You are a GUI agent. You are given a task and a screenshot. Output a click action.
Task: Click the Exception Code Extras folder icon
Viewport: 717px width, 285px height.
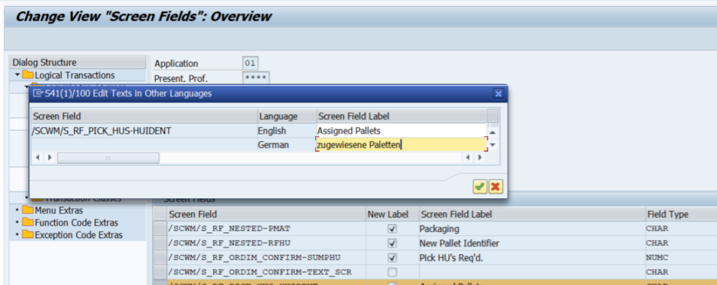[x=27, y=235]
